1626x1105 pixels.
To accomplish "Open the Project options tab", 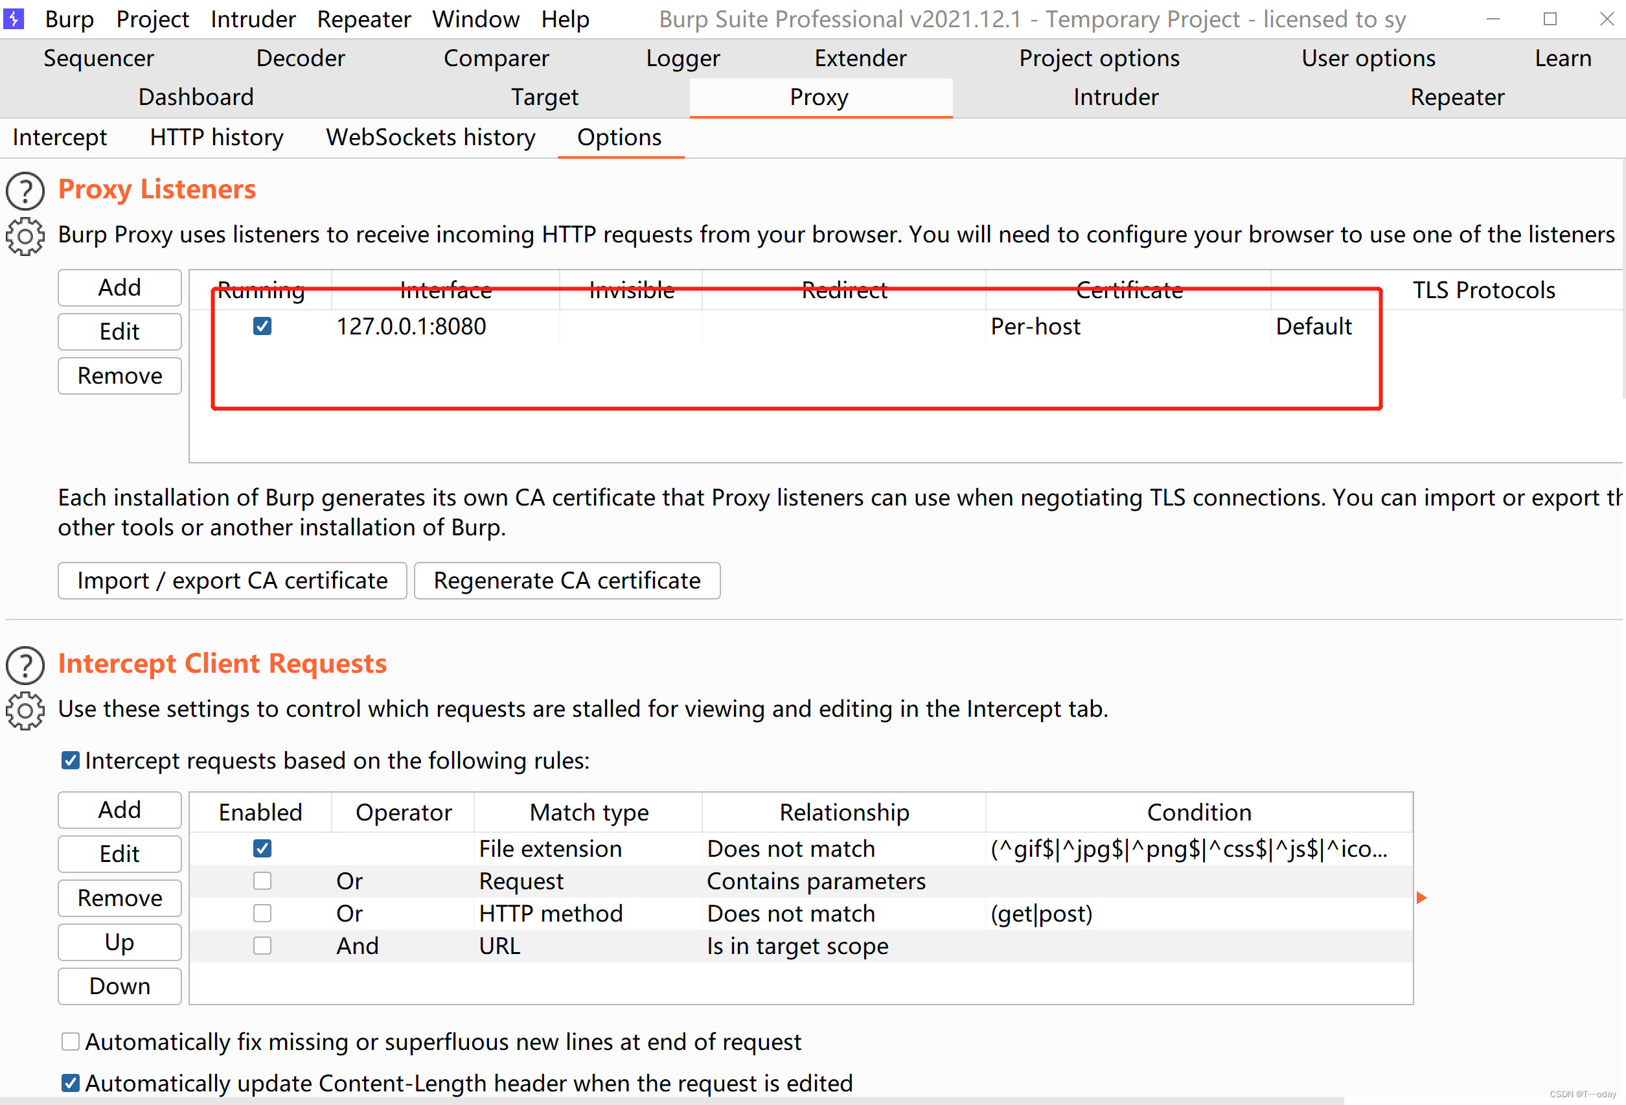I will pos(1099,58).
